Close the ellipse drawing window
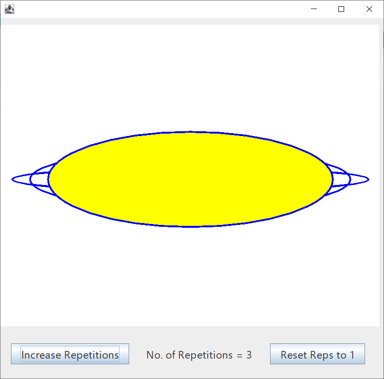Viewport: 384px width, 379px height. pos(369,9)
